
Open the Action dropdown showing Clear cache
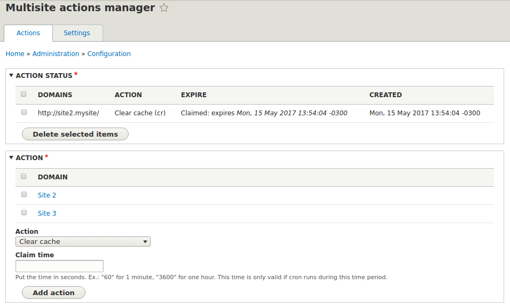[83, 242]
